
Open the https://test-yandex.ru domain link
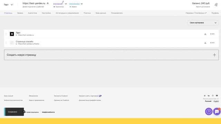tap(34, 3)
